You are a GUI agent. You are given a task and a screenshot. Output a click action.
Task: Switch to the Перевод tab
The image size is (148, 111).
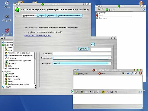[51, 16]
